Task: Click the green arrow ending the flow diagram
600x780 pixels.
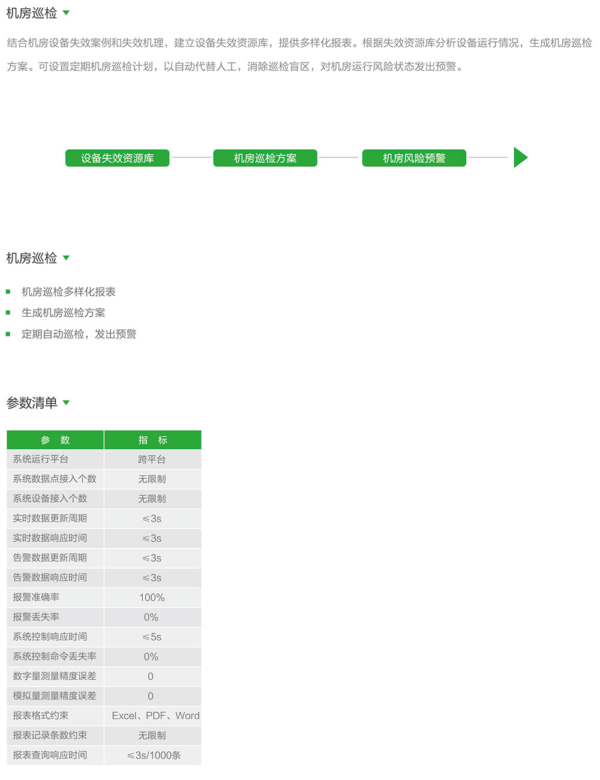Action: [520, 158]
